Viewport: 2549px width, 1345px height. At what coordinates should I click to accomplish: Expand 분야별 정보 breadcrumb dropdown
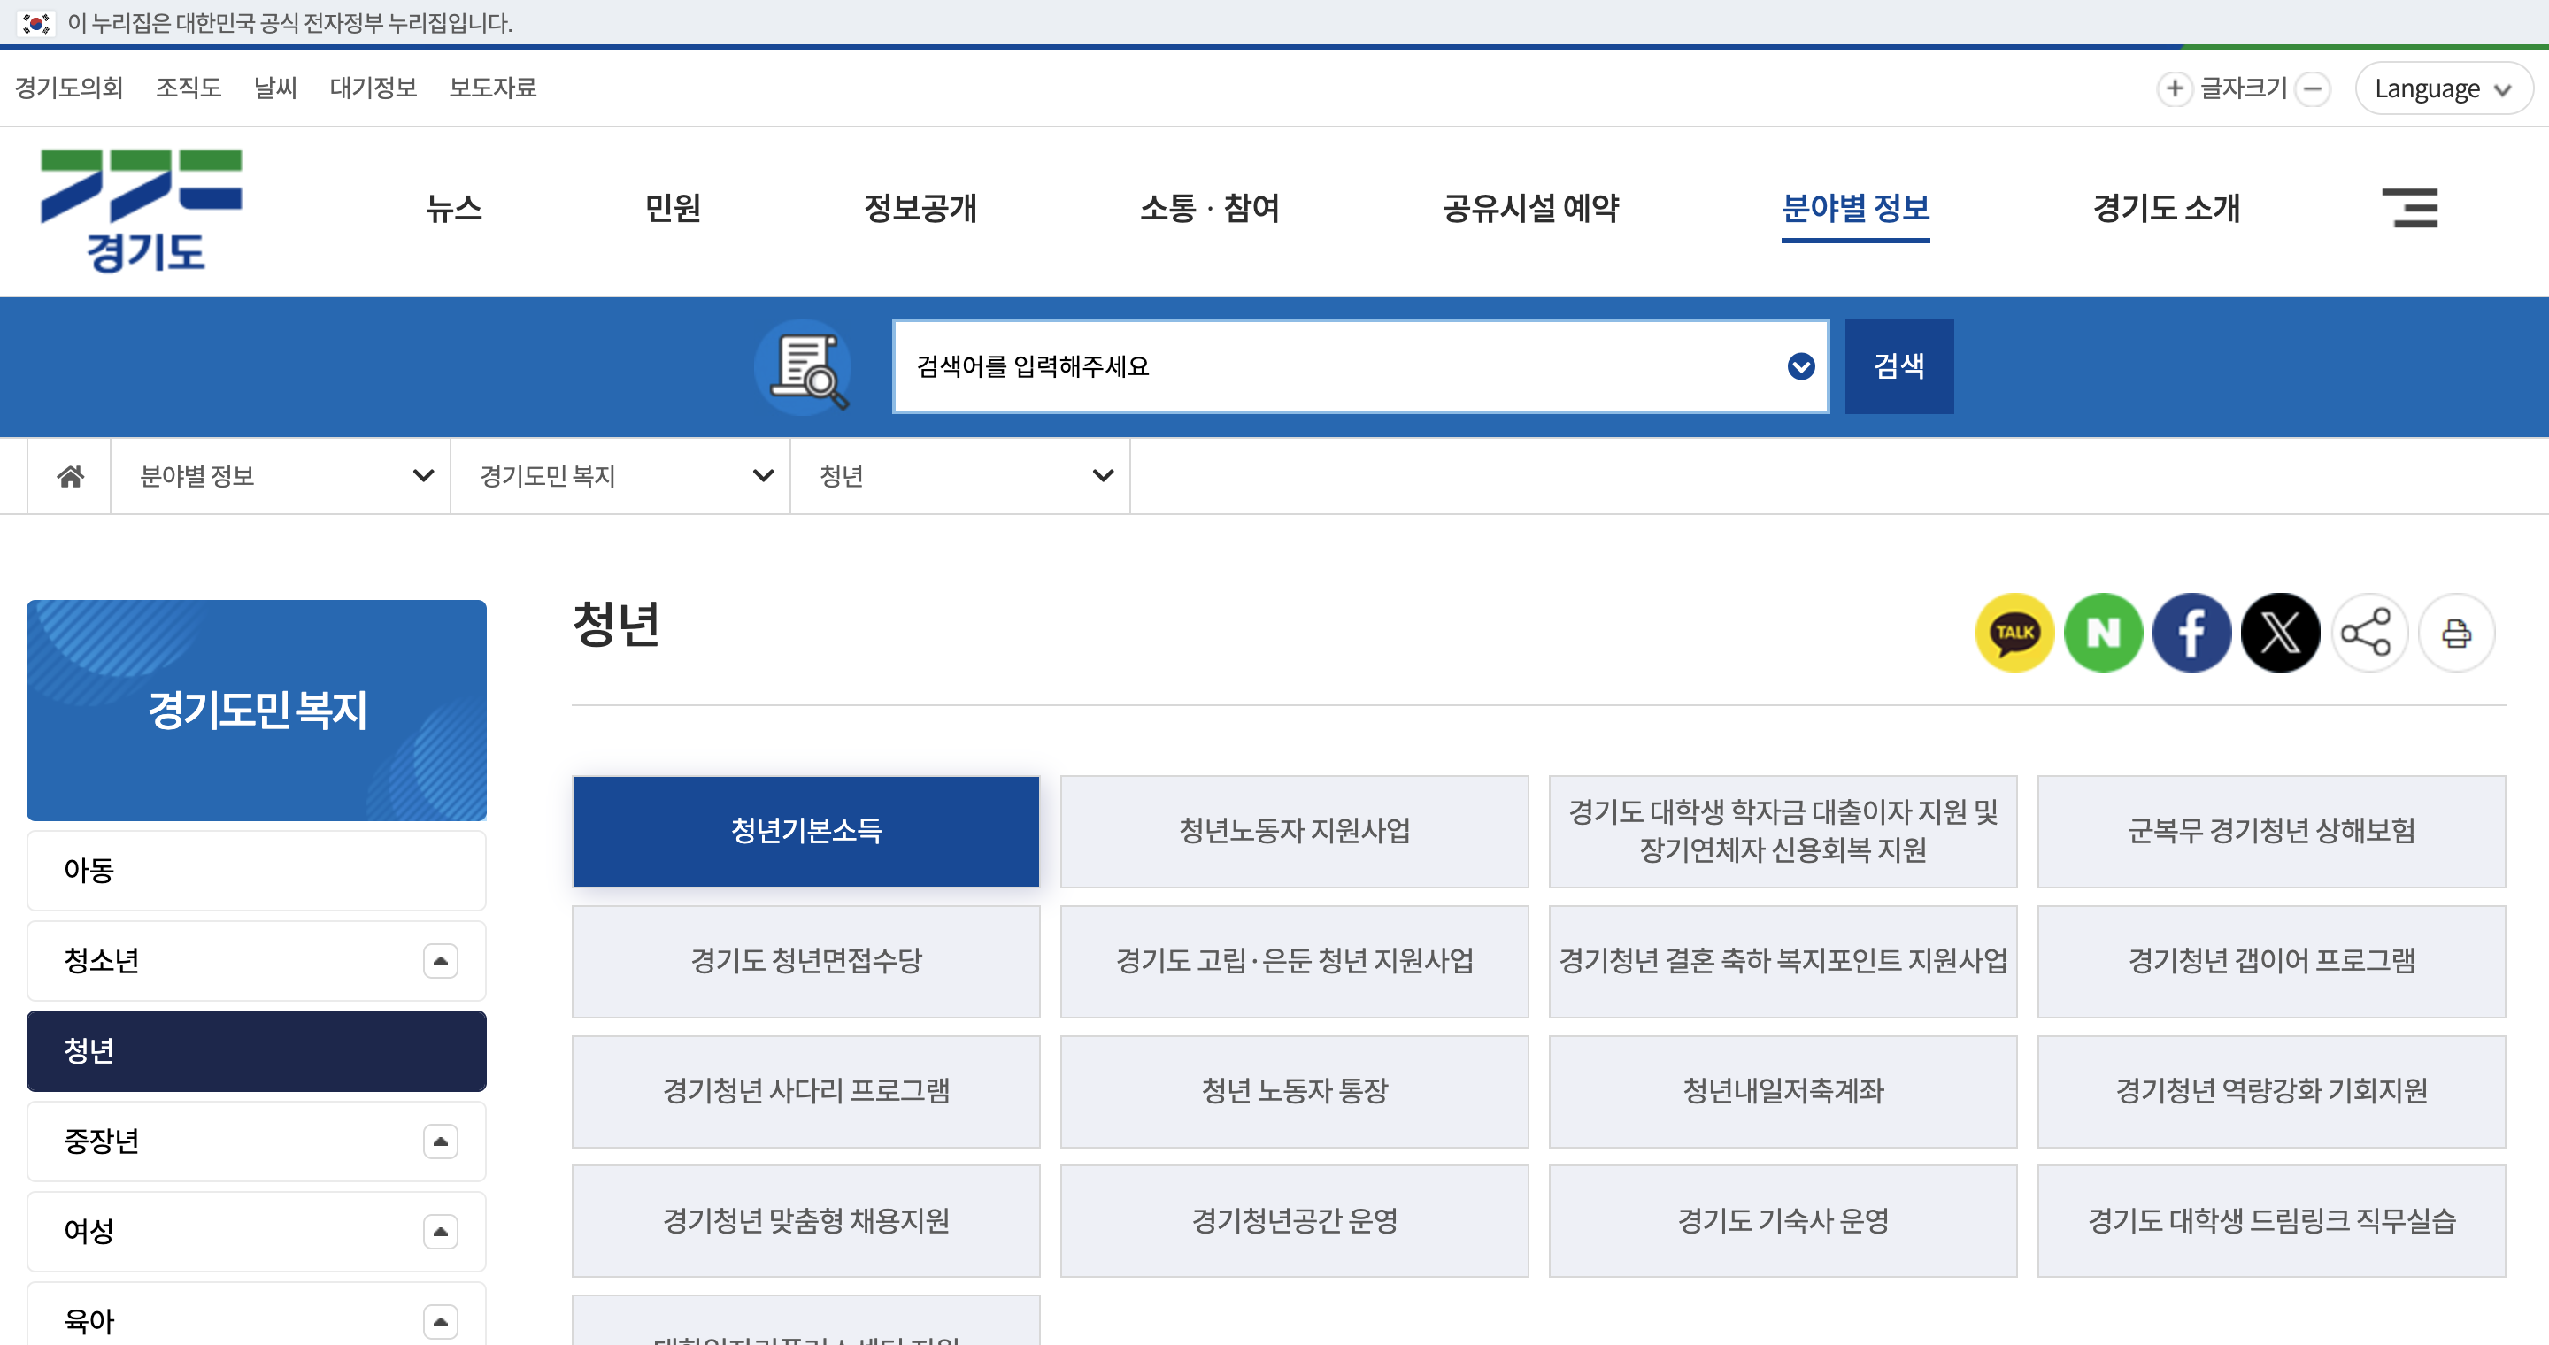click(x=280, y=477)
